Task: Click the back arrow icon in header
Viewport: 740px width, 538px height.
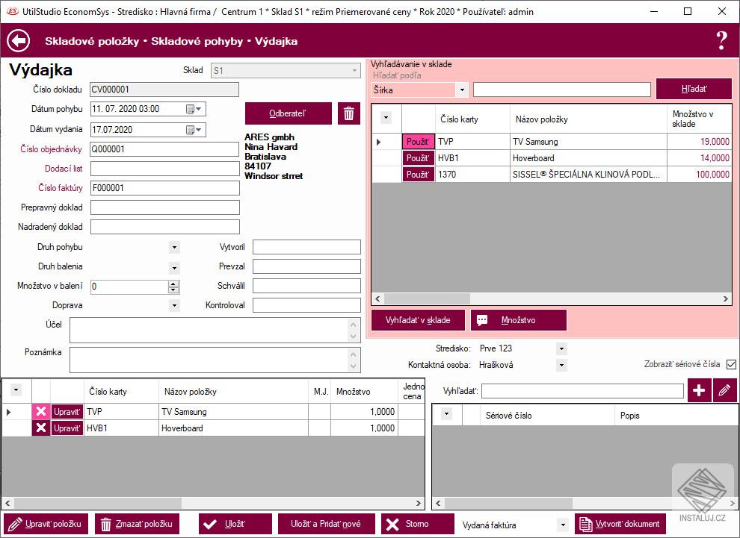Action: tap(19, 41)
